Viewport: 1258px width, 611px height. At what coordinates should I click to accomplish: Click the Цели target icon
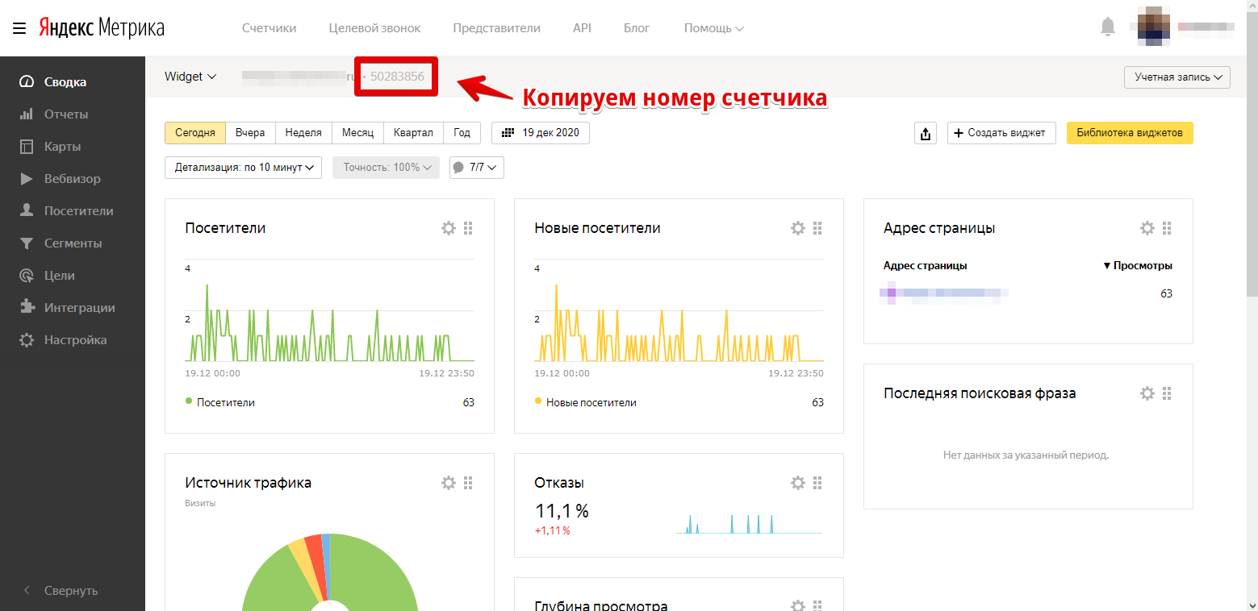[27, 276]
